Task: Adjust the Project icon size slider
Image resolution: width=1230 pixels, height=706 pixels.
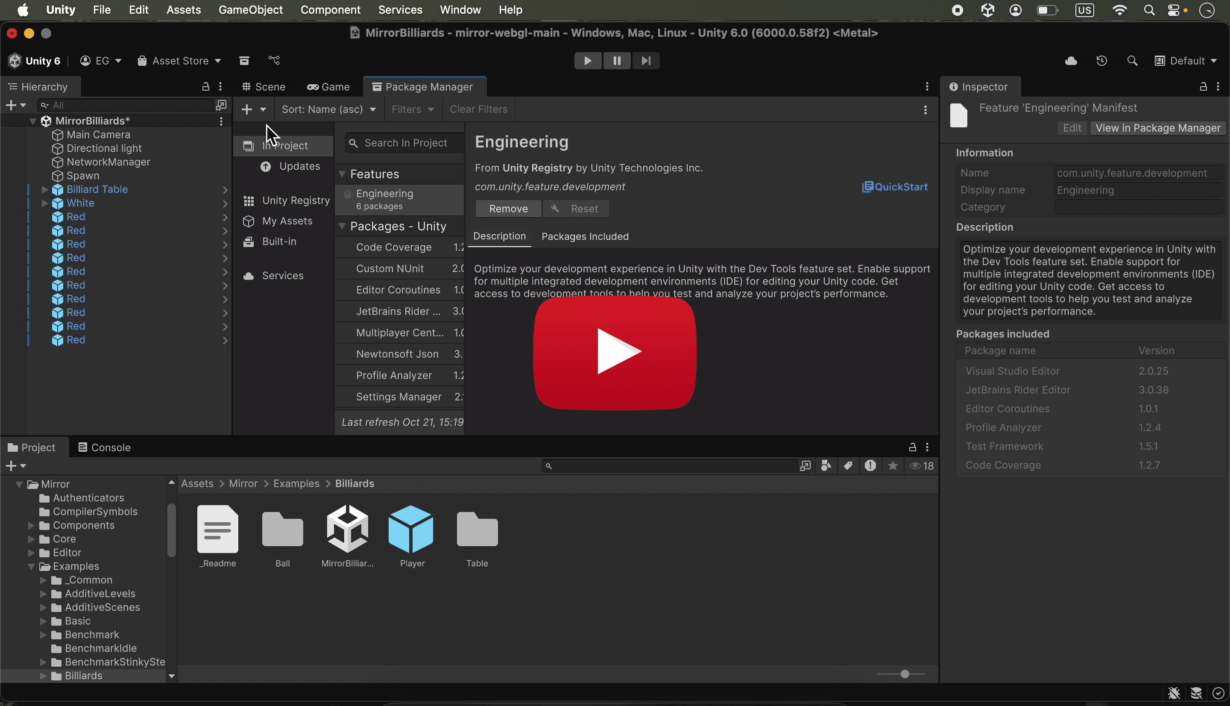Action: 904,674
